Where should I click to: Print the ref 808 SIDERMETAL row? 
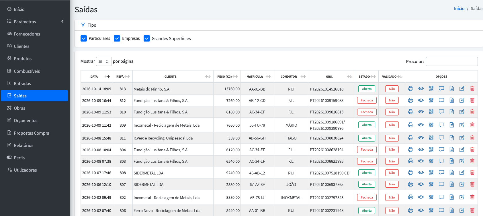click(x=410, y=172)
